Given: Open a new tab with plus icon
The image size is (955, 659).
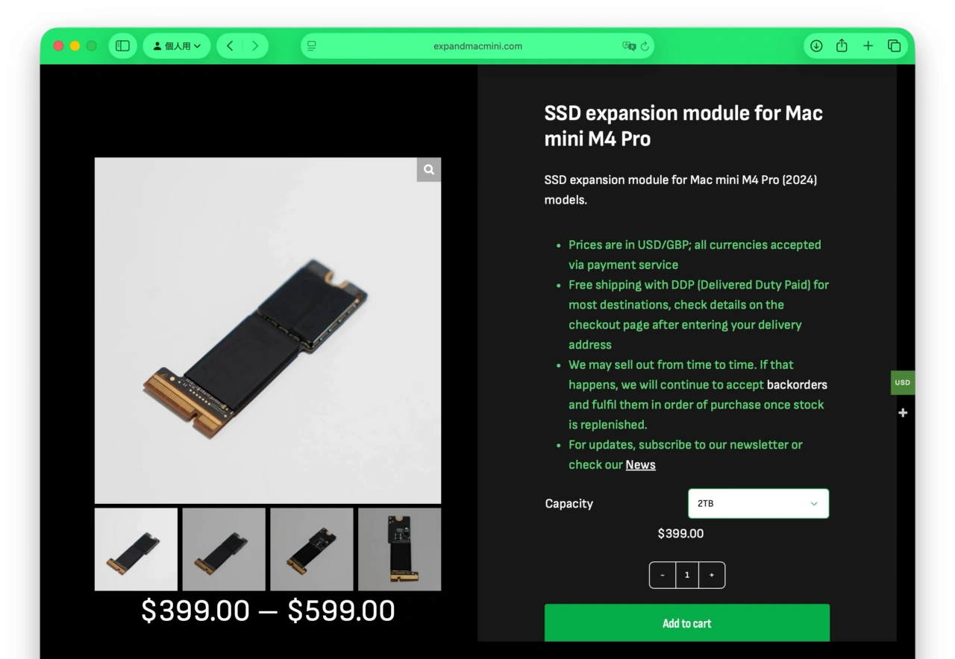Looking at the screenshot, I should (x=868, y=45).
